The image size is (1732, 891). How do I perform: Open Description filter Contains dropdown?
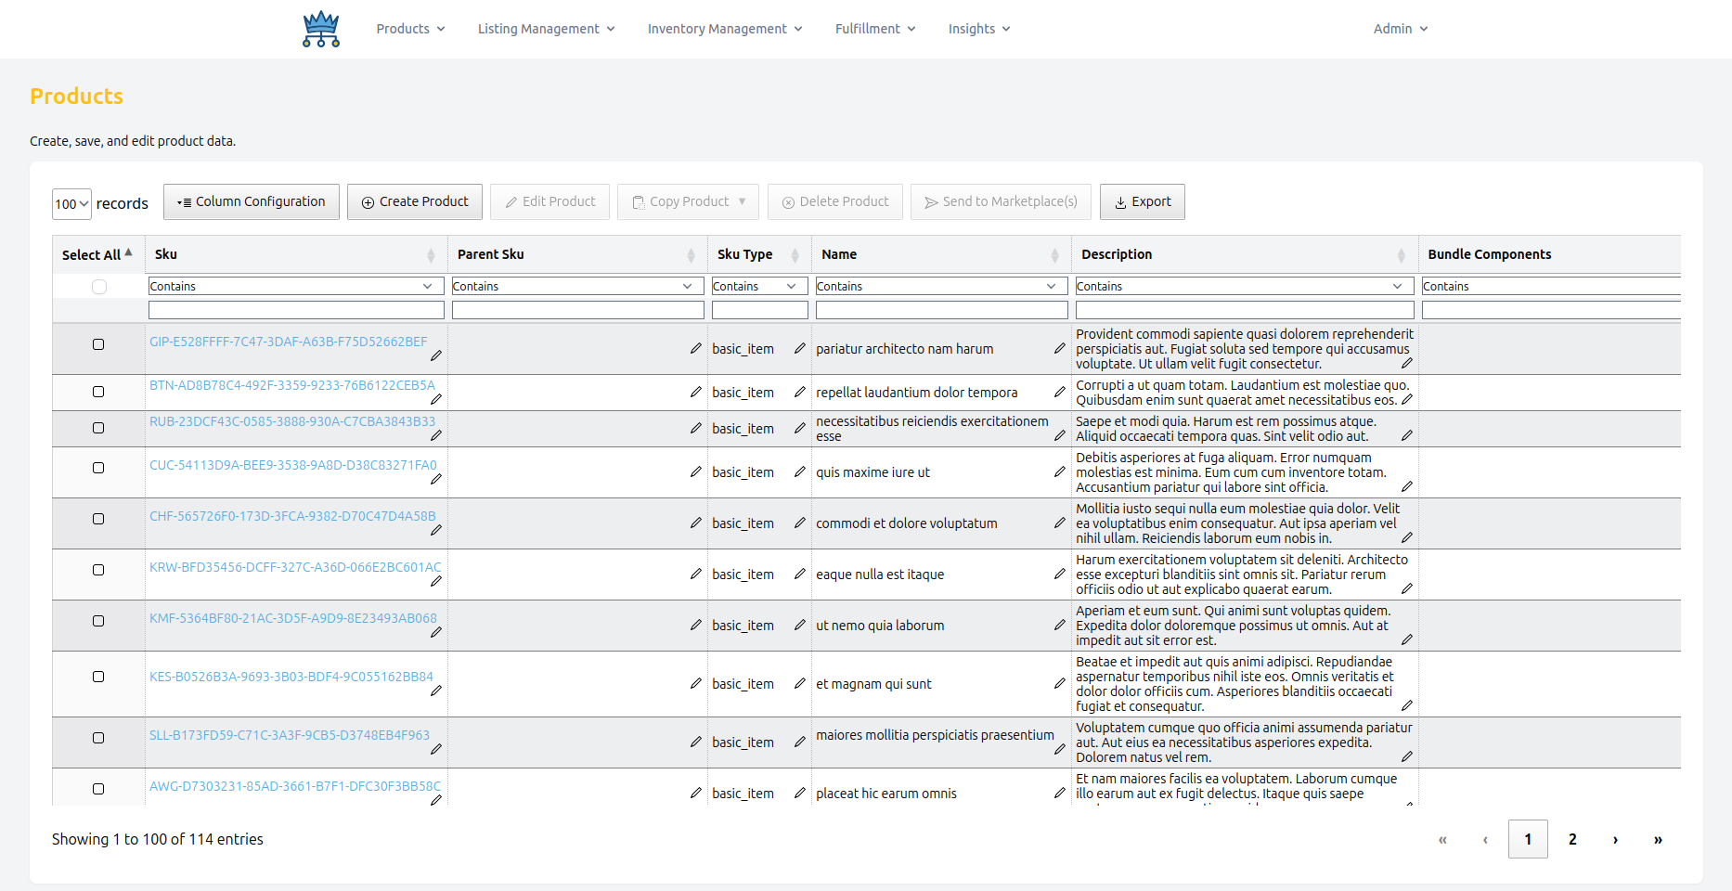1244,286
